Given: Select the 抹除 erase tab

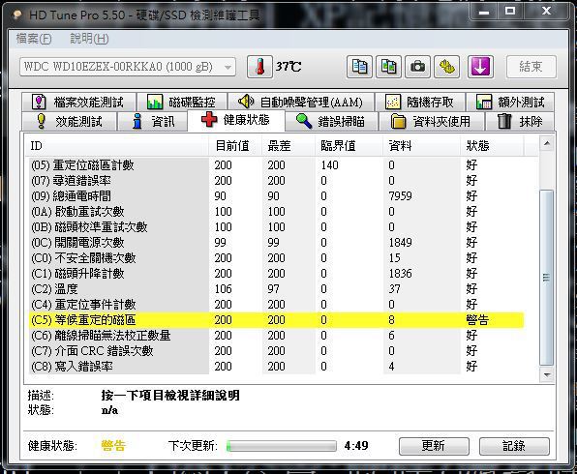Looking at the screenshot, I should [x=520, y=121].
